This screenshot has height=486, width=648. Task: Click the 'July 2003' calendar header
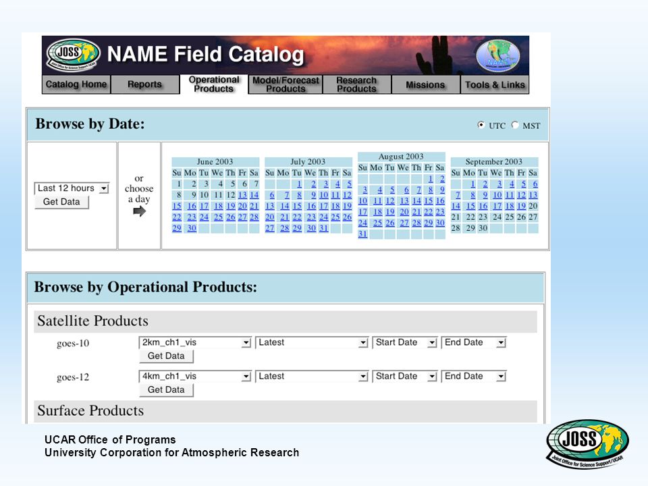click(308, 161)
